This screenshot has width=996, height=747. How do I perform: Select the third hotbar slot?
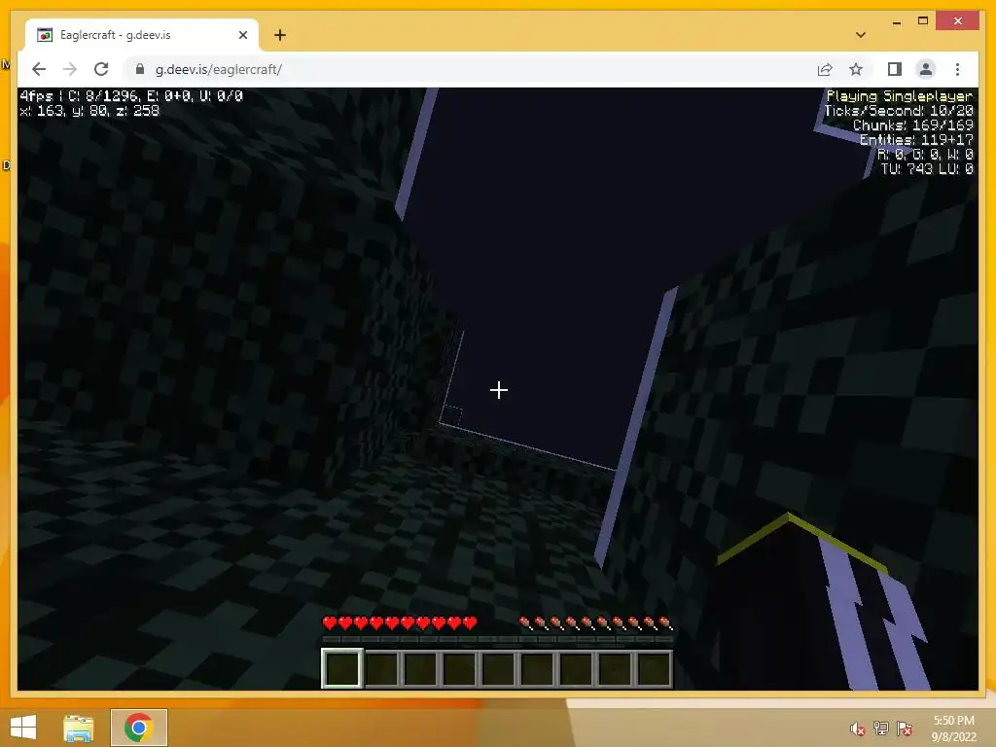click(x=420, y=668)
